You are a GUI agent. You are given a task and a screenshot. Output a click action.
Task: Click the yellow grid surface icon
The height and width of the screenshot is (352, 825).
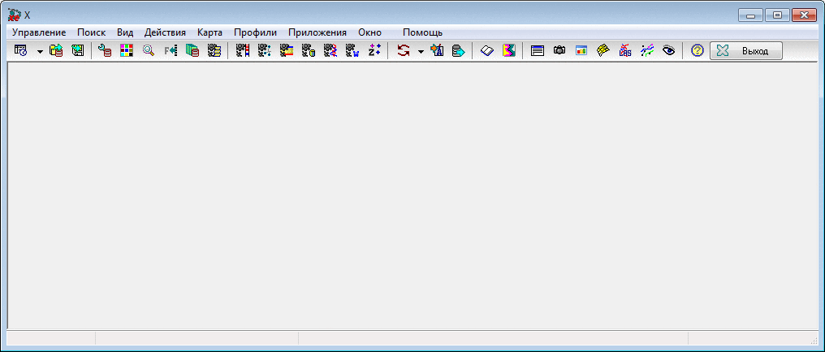(603, 51)
